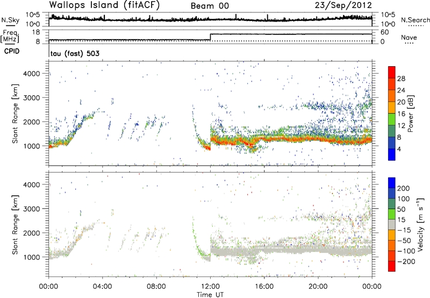Click the '12:00' time axis label

coord(210,287)
